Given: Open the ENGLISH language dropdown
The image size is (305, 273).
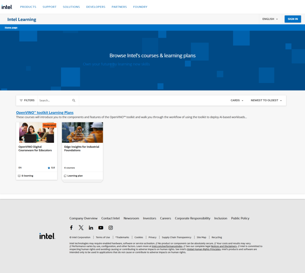Looking at the screenshot, I should 270,19.
